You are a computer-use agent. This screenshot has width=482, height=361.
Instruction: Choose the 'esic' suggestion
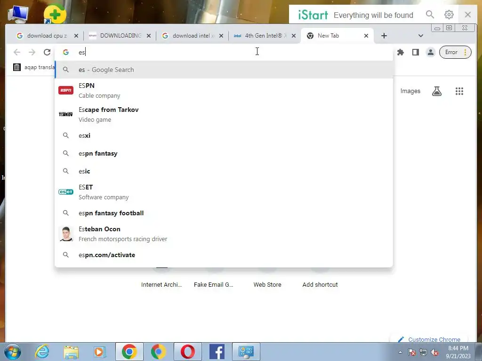click(x=224, y=171)
